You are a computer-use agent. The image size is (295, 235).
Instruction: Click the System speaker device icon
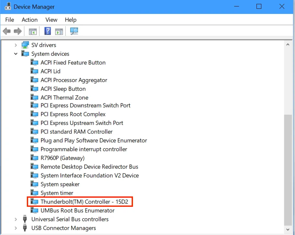tap(34, 184)
